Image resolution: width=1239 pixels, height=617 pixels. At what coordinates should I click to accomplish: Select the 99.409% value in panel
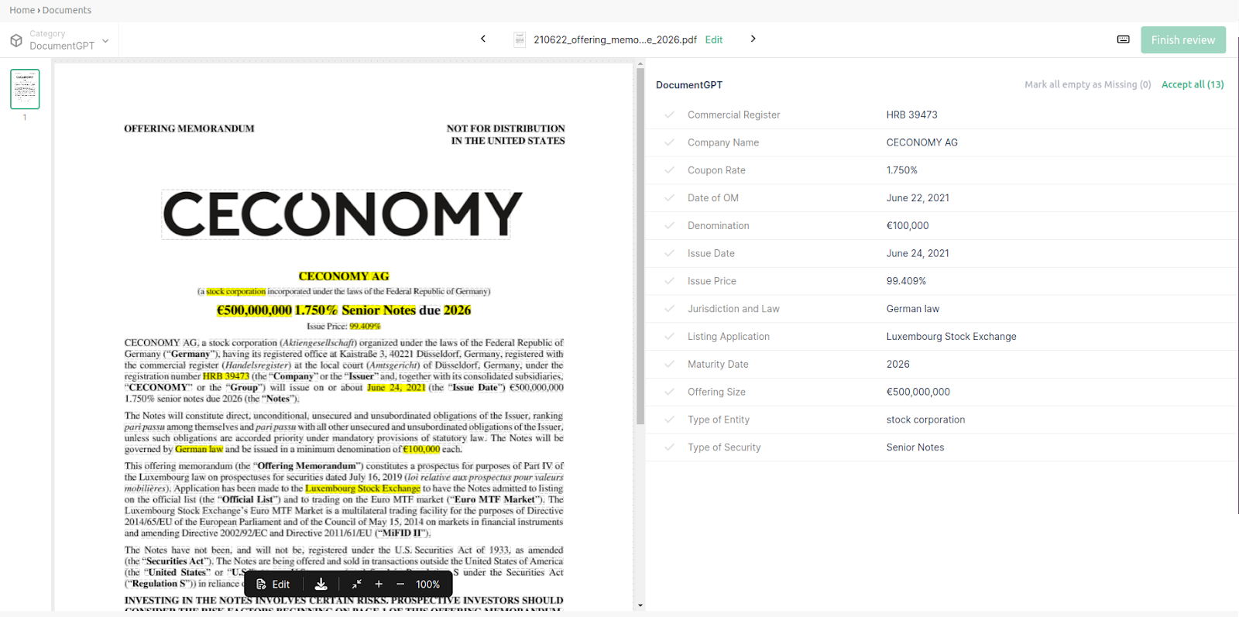(906, 281)
